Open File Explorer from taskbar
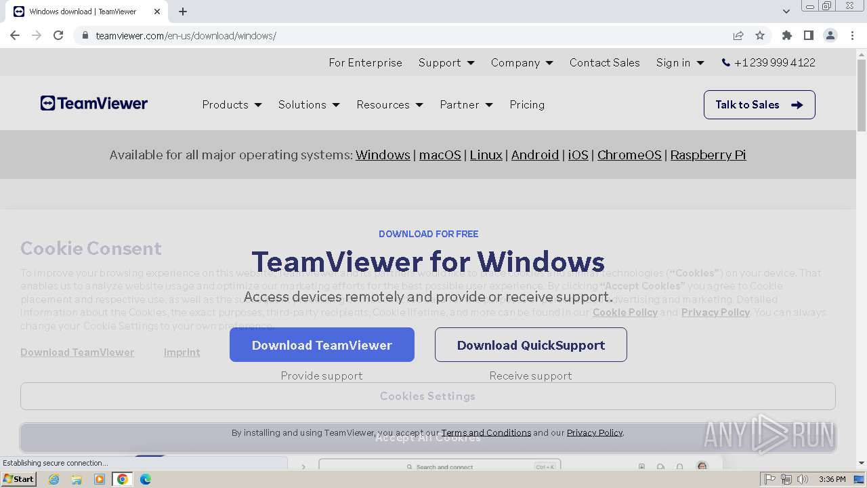This screenshot has width=867, height=488. pyautogui.click(x=77, y=479)
